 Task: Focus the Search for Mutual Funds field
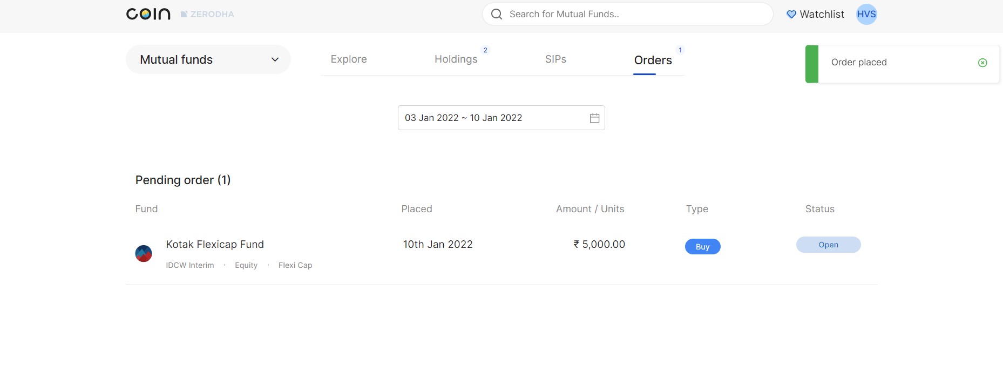click(x=628, y=14)
